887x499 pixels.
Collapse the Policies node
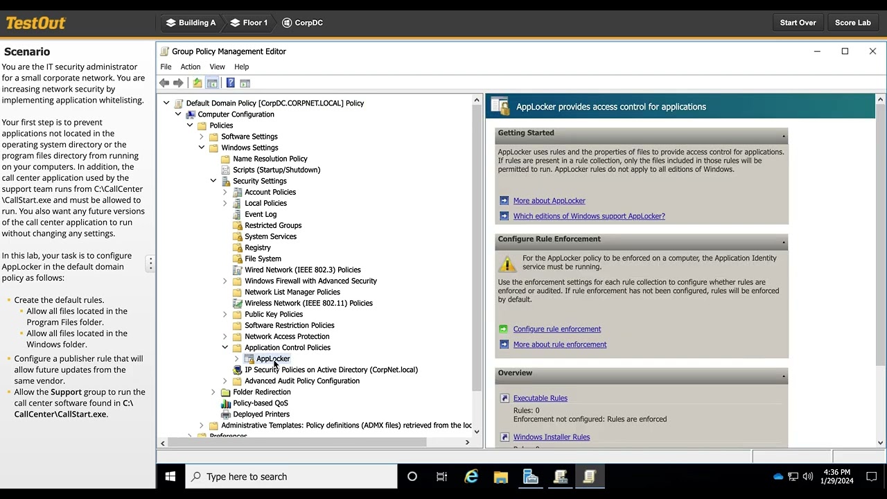(190, 125)
